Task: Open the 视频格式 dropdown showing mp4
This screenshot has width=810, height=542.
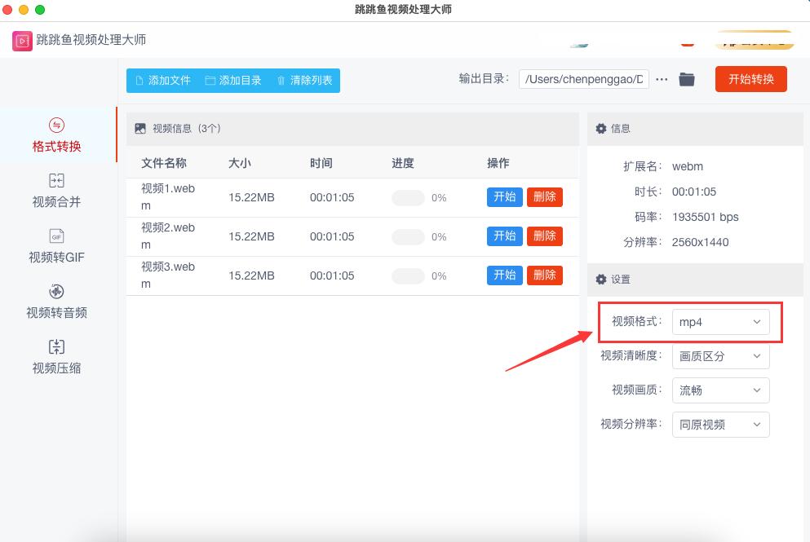Action: (720, 322)
